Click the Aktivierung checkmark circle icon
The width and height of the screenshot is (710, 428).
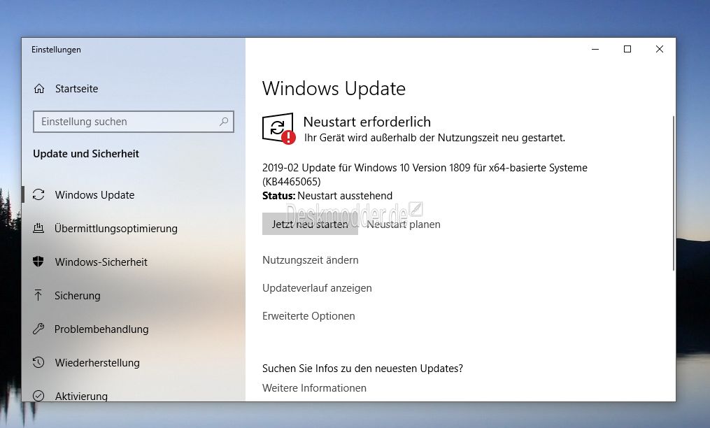38,396
